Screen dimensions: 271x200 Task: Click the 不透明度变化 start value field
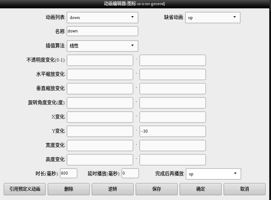click(100, 60)
